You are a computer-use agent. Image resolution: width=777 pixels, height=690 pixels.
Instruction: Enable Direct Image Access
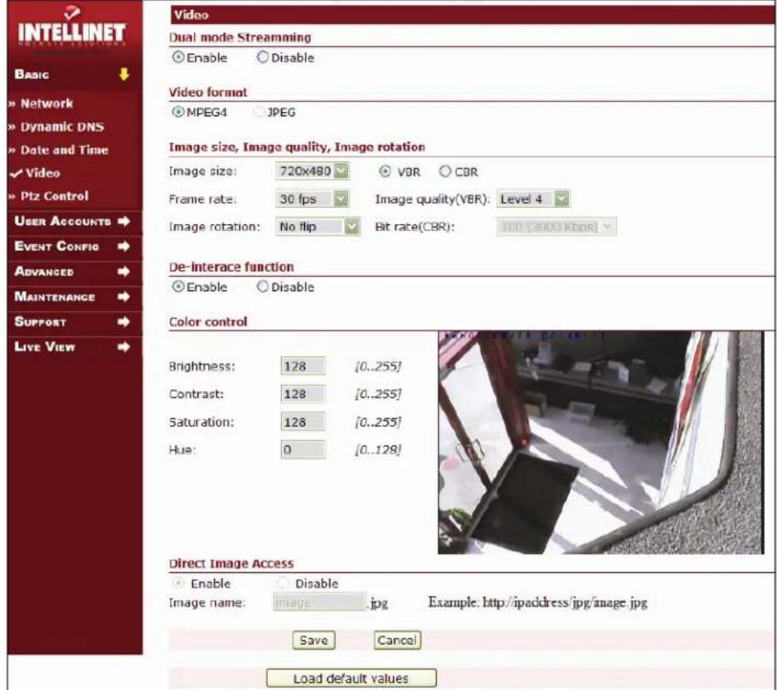click(178, 583)
